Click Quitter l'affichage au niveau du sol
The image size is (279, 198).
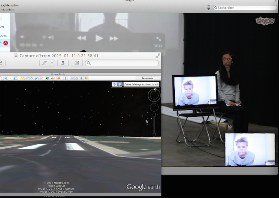pyautogui.click(x=141, y=84)
